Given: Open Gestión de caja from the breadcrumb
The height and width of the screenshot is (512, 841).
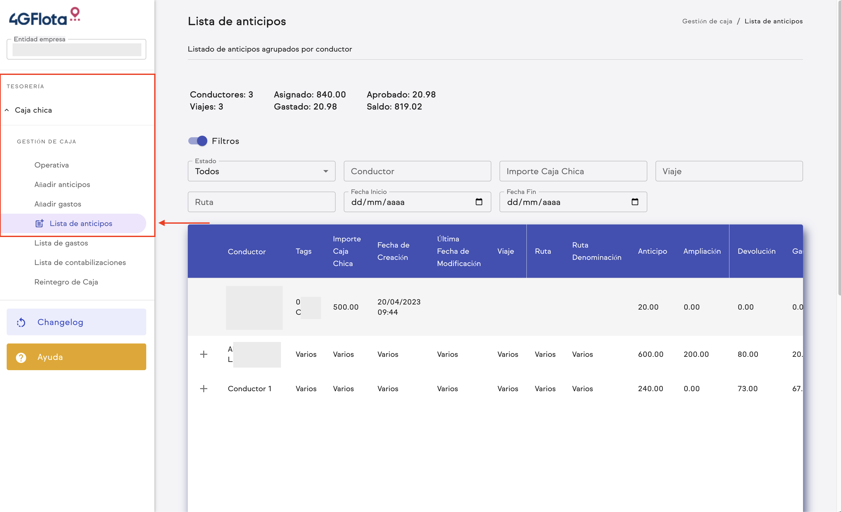Looking at the screenshot, I should (x=707, y=21).
